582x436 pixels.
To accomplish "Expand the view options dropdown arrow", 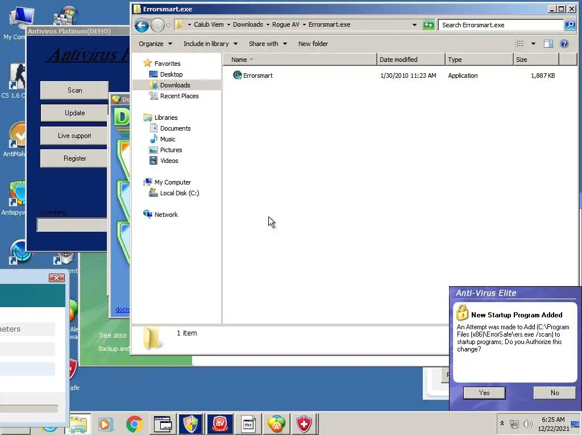I will [533, 44].
